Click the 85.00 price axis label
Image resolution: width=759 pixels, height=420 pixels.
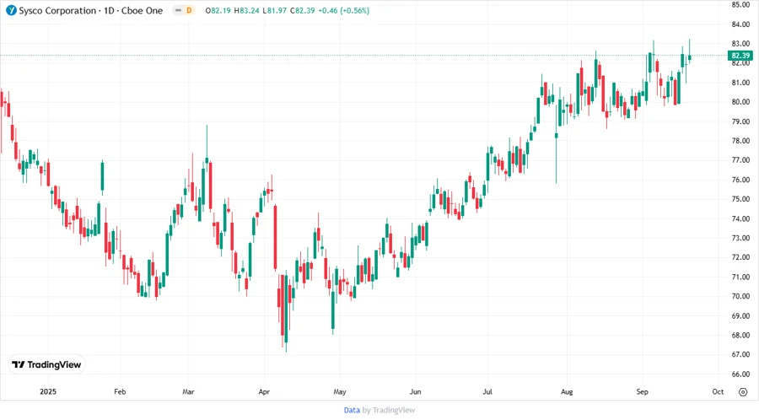point(740,5)
